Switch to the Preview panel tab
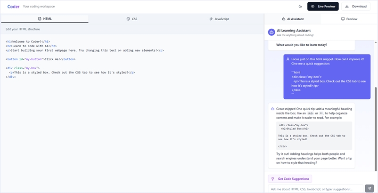The width and height of the screenshot is (378, 193). [x=349, y=19]
